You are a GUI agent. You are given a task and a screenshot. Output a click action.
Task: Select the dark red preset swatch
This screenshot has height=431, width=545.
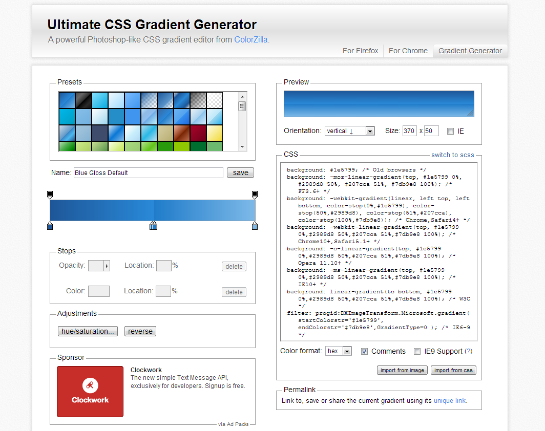point(198,133)
